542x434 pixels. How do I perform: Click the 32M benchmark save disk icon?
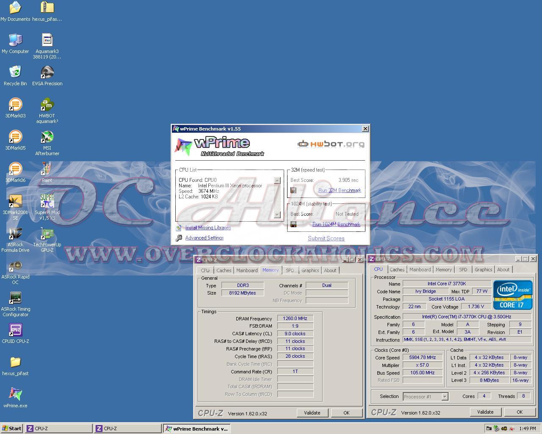click(x=293, y=190)
